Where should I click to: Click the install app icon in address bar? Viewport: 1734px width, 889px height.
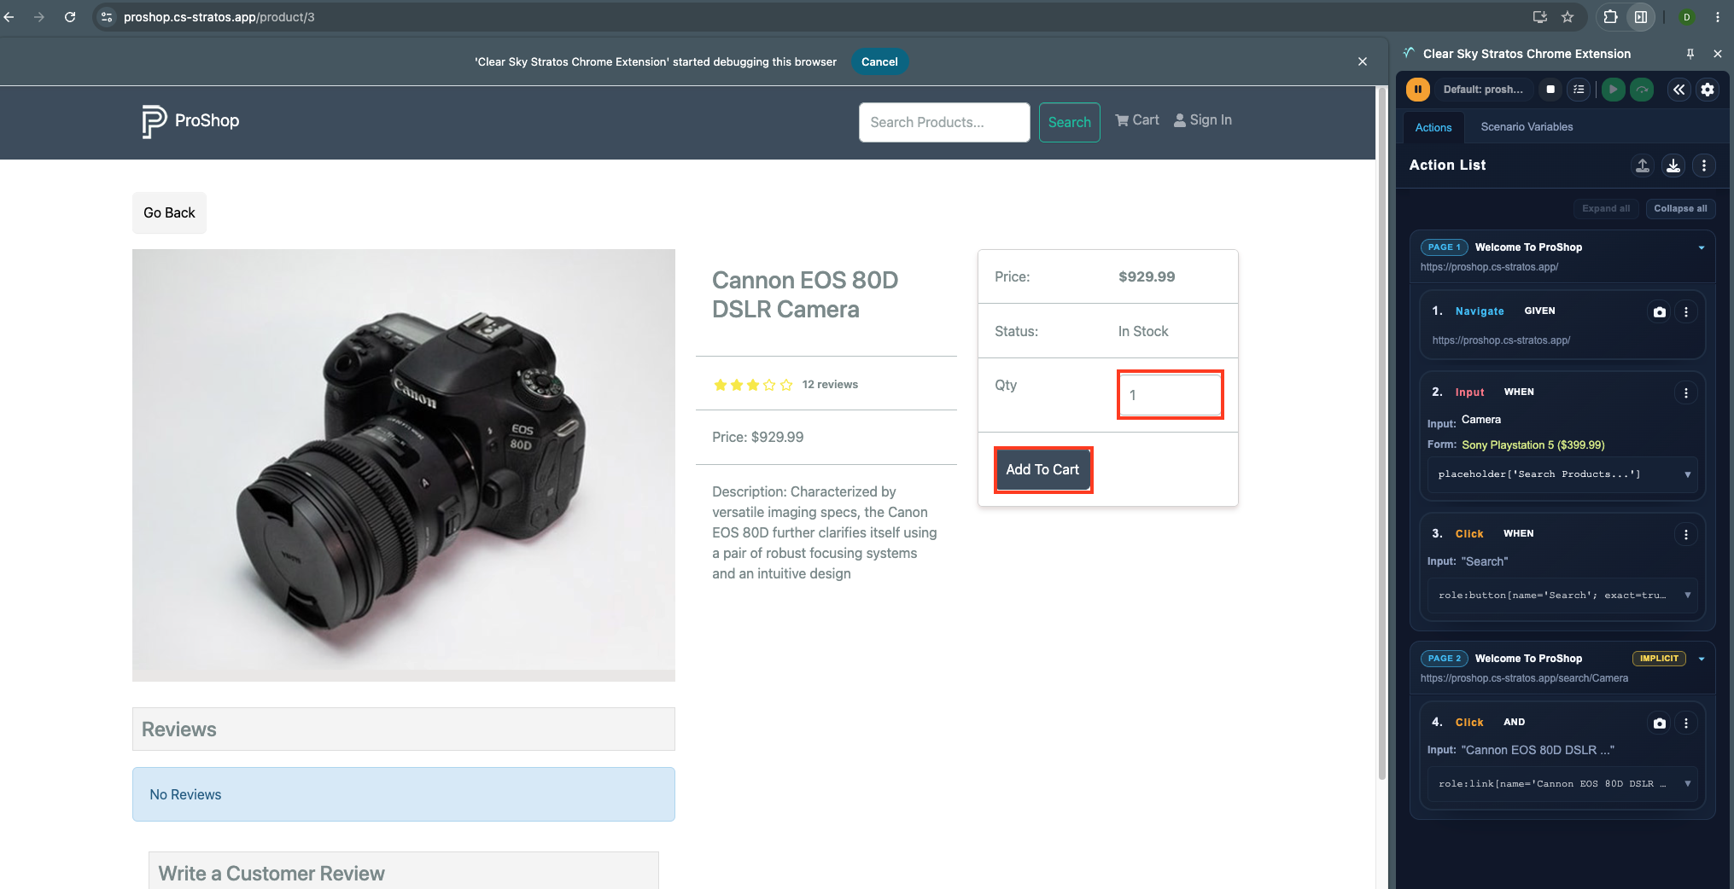[1540, 17]
